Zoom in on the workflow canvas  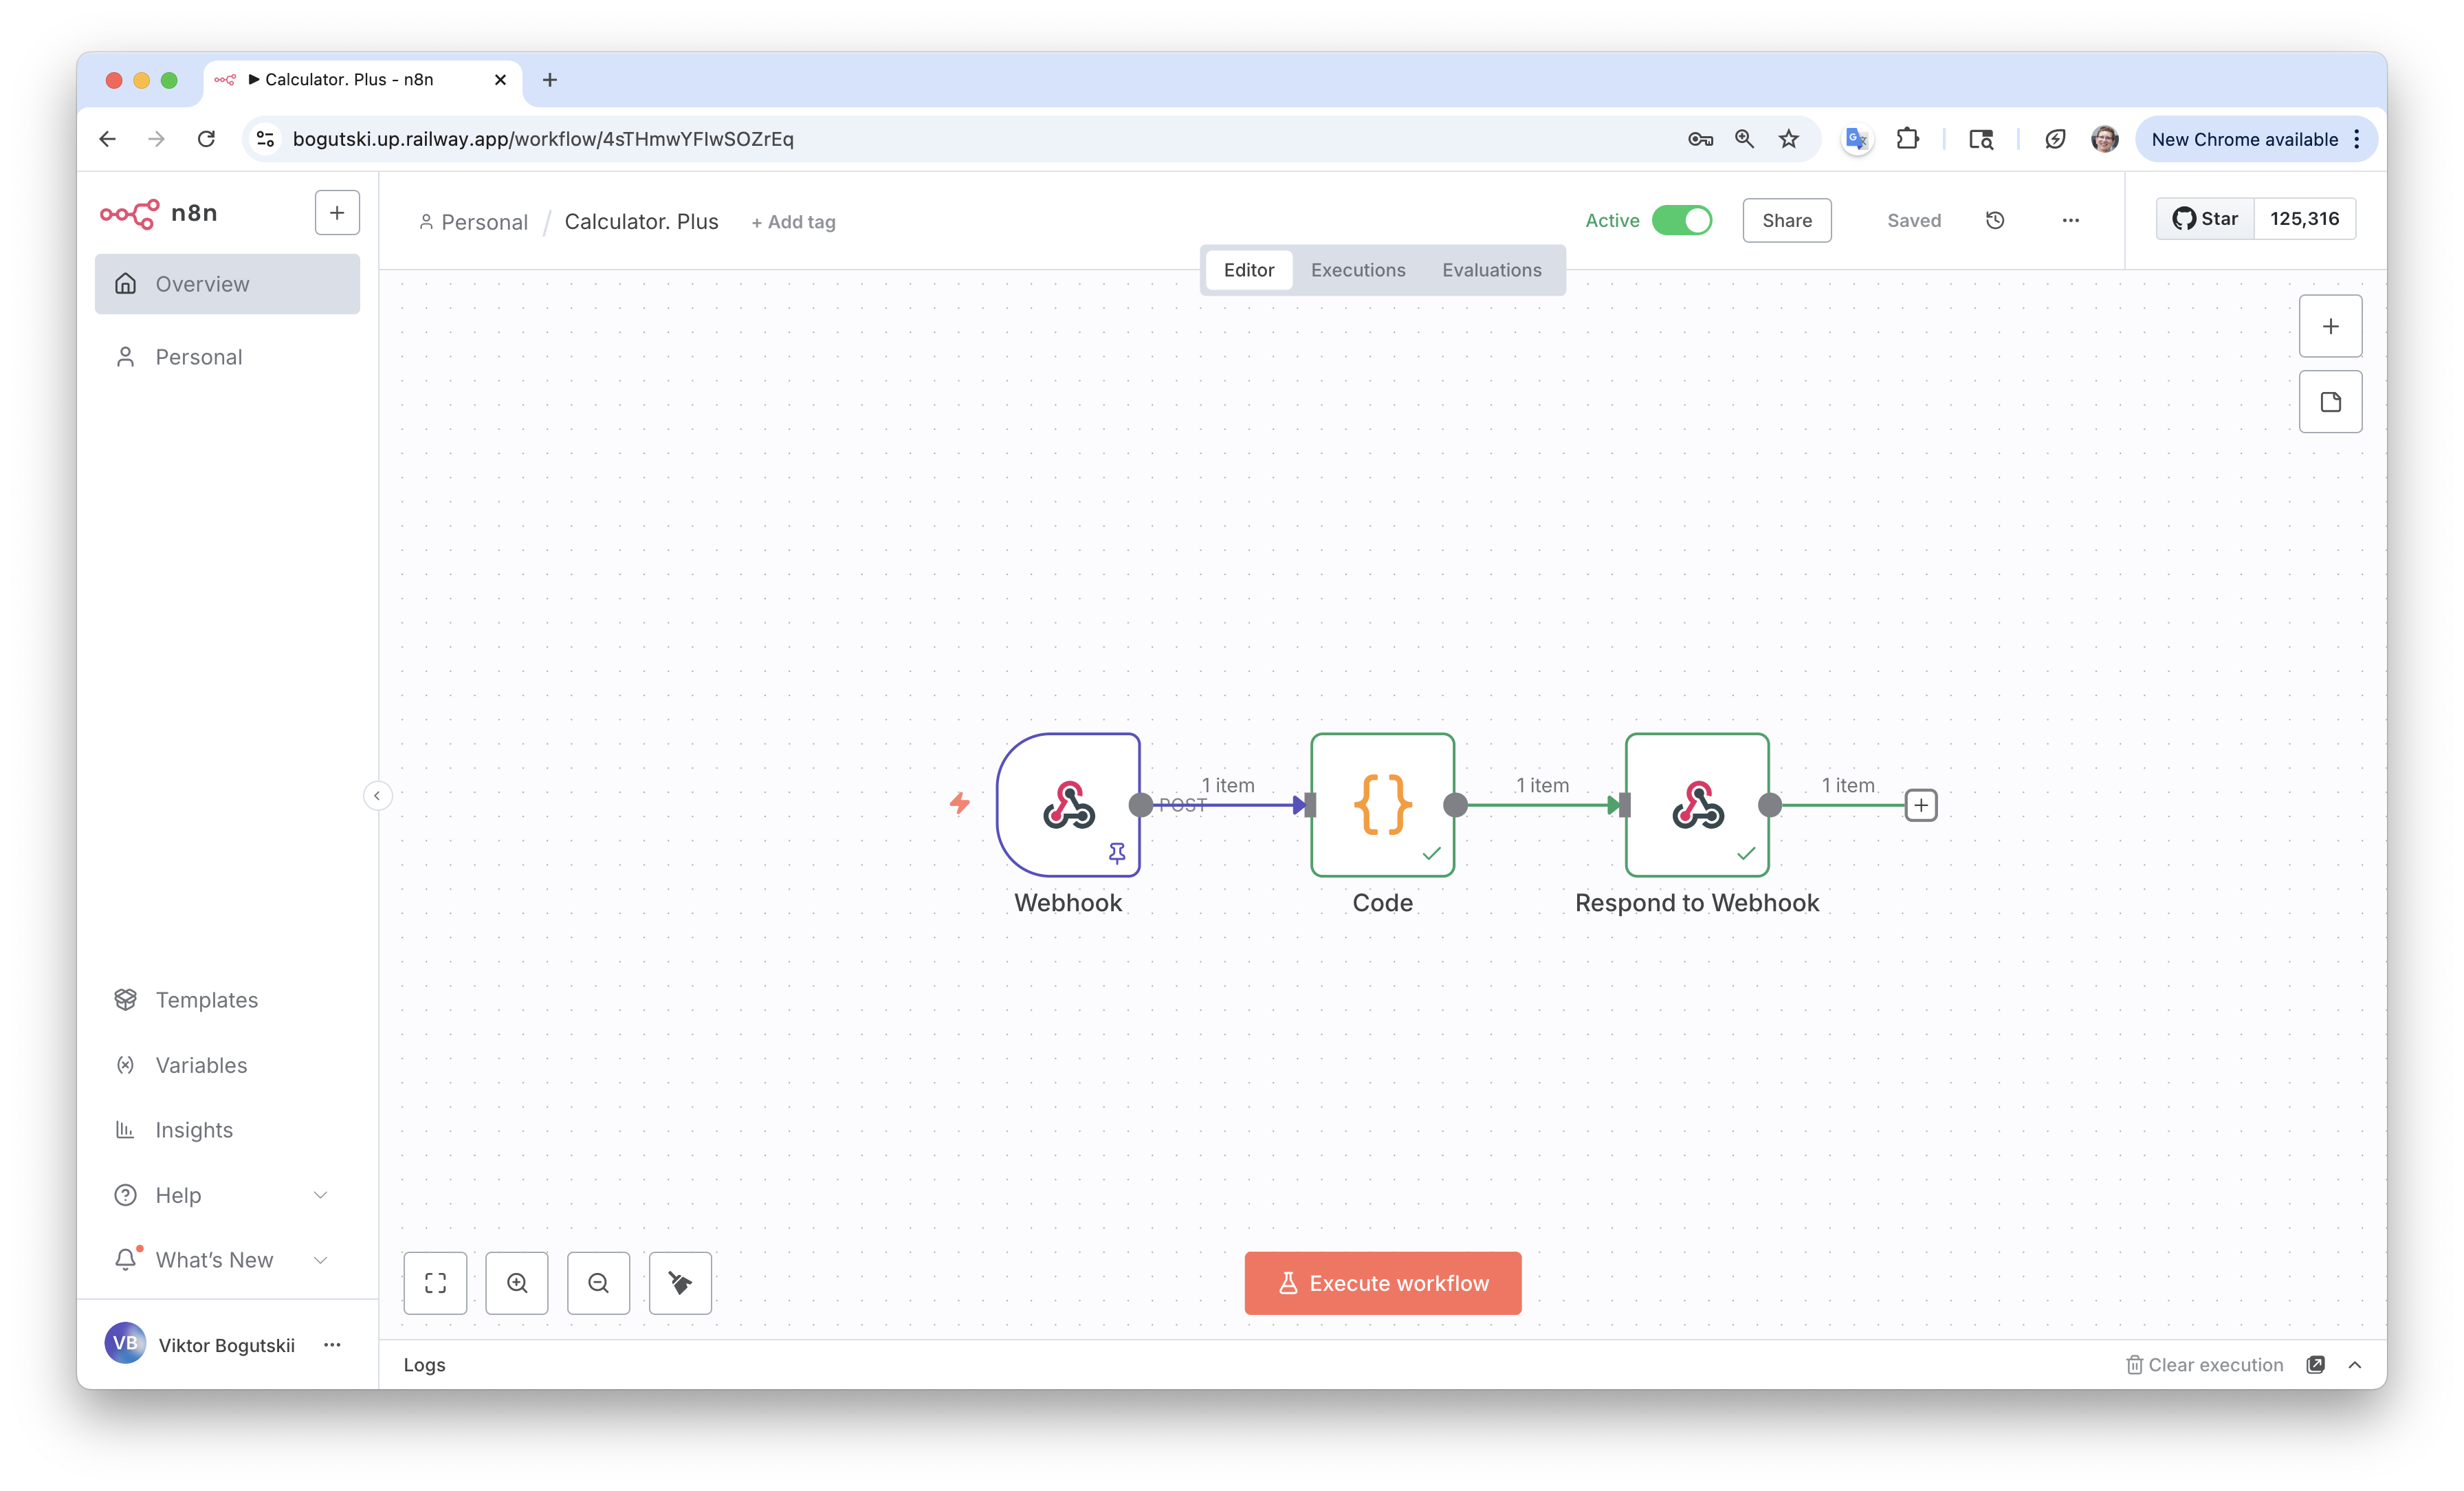(x=517, y=1283)
